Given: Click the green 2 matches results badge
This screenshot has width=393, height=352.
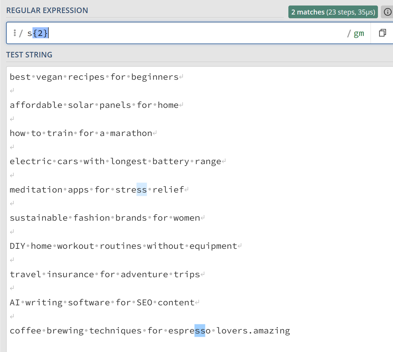Looking at the screenshot, I should click(308, 12).
